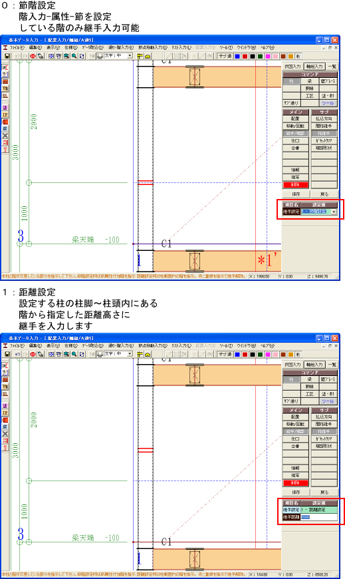
Task: Toggle the 継手/端部 main button in upper window
Action: (296, 133)
